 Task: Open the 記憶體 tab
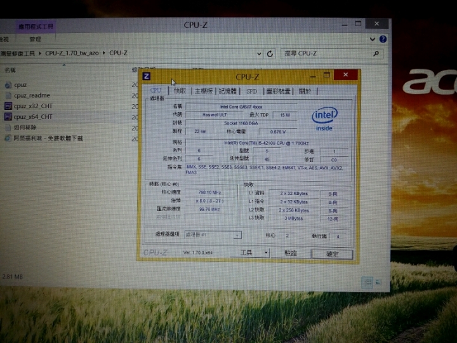click(x=227, y=91)
